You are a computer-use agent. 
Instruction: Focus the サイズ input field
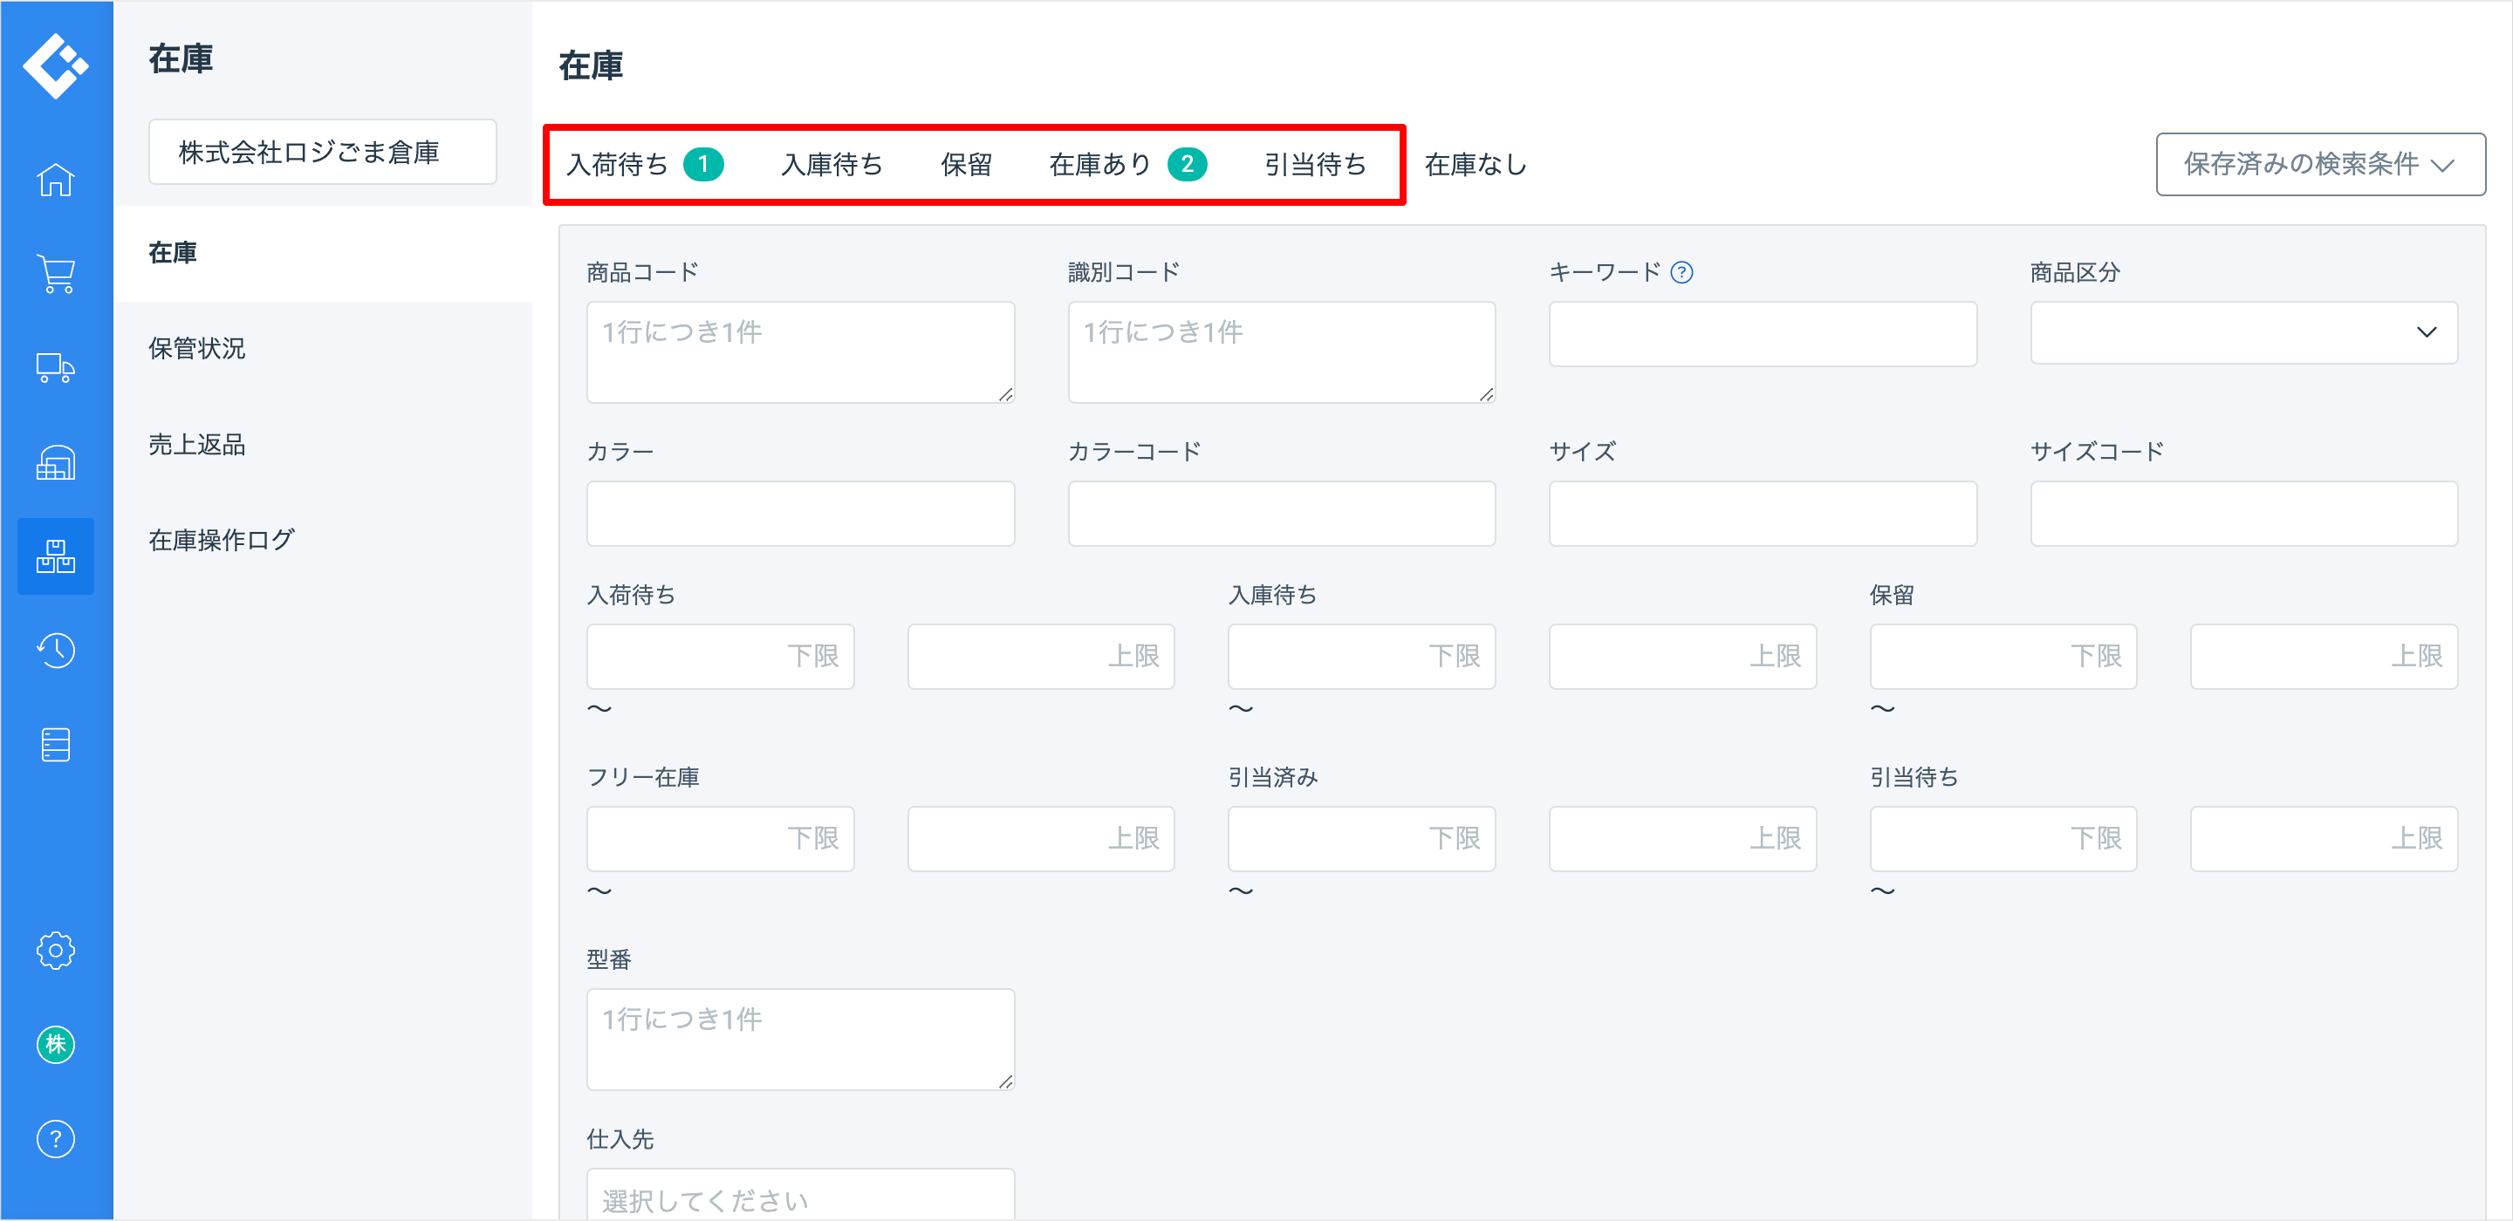[x=1762, y=513]
